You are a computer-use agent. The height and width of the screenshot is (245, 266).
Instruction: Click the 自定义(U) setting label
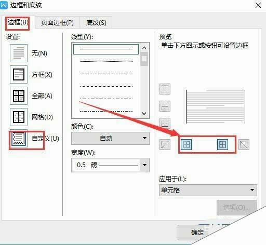tap(45, 139)
